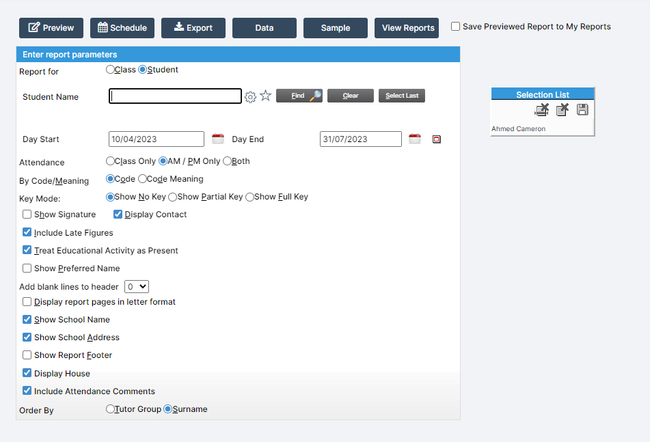Toggle the Display House checkbox

click(x=27, y=373)
